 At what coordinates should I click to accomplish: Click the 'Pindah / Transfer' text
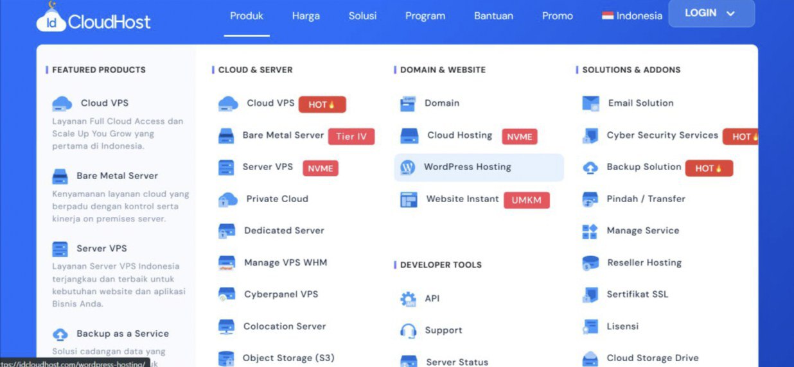(646, 199)
